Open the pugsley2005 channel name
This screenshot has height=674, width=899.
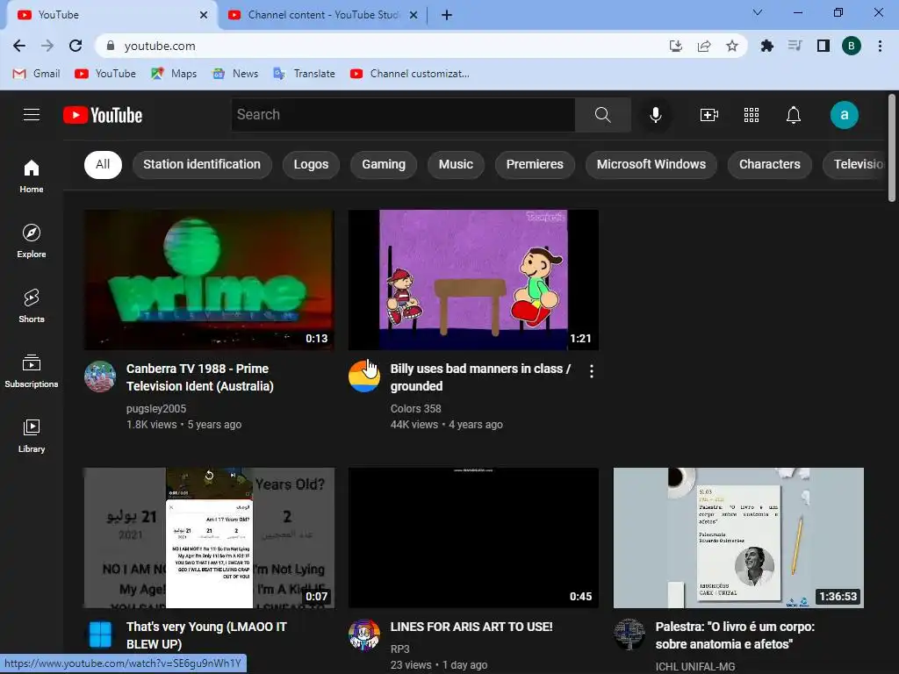pyautogui.click(x=156, y=409)
